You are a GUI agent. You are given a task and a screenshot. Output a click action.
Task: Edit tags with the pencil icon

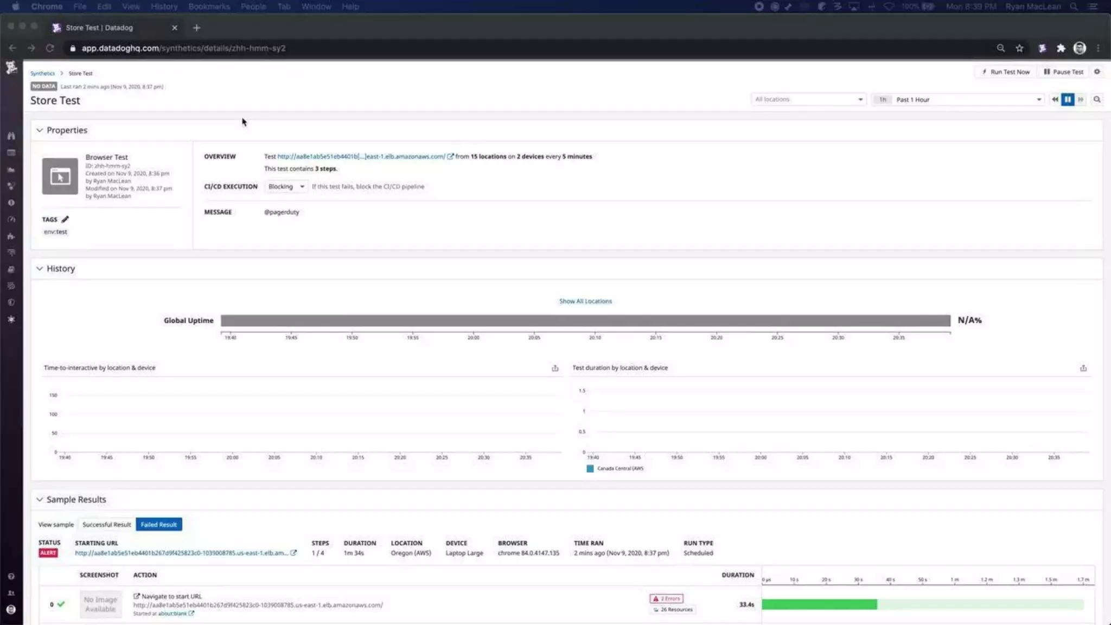(65, 219)
